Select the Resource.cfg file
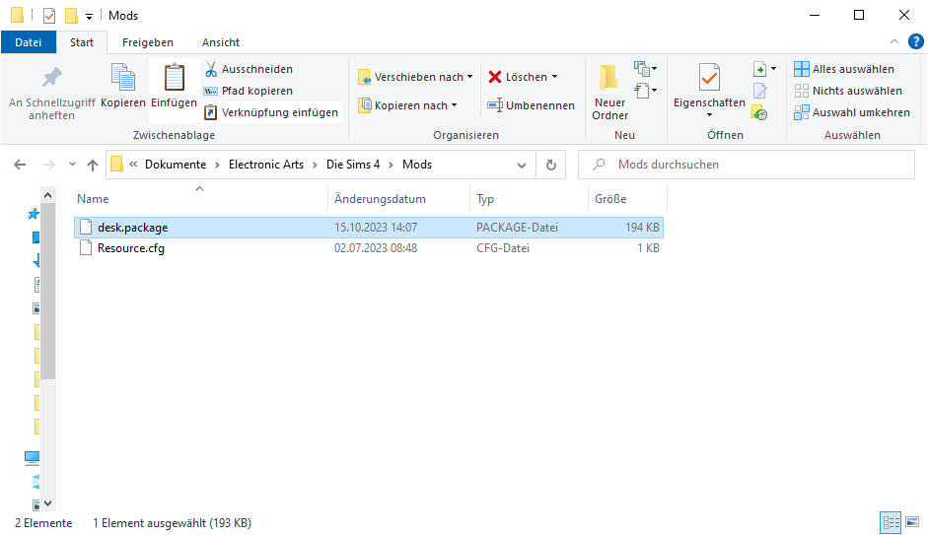The height and width of the screenshot is (535, 928). (369, 248)
